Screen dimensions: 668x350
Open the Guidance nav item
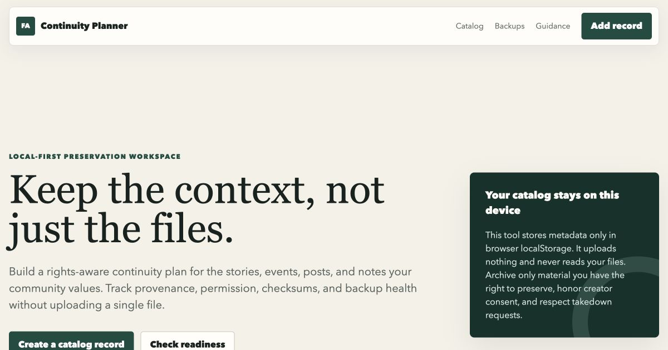pos(553,26)
